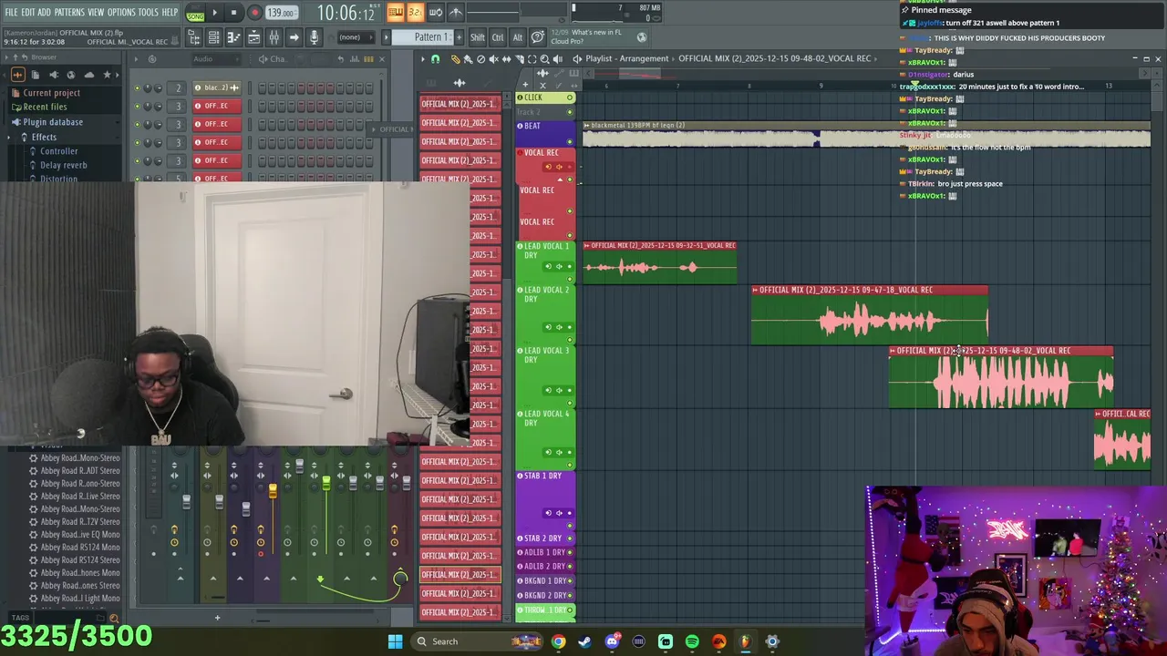Open the FILE menu

pyautogui.click(x=11, y=12)
